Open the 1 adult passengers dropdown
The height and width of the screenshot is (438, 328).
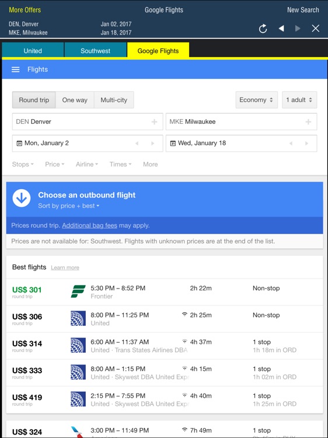click(x=299, y=100)
